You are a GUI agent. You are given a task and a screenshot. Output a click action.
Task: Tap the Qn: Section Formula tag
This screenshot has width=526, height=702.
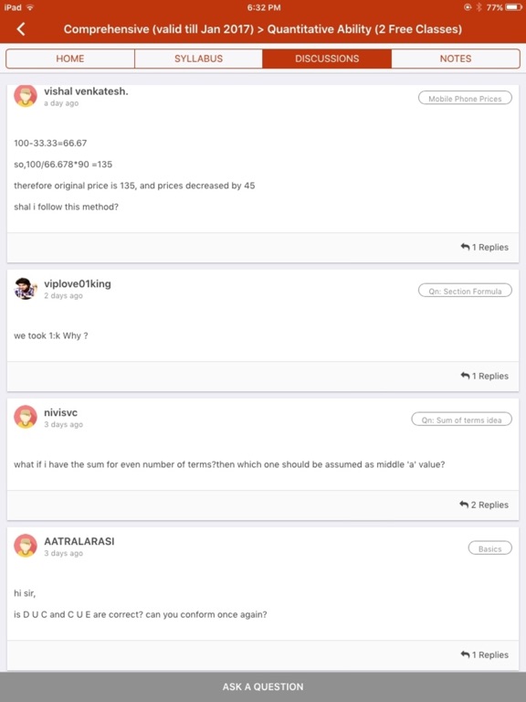[465, 291]
